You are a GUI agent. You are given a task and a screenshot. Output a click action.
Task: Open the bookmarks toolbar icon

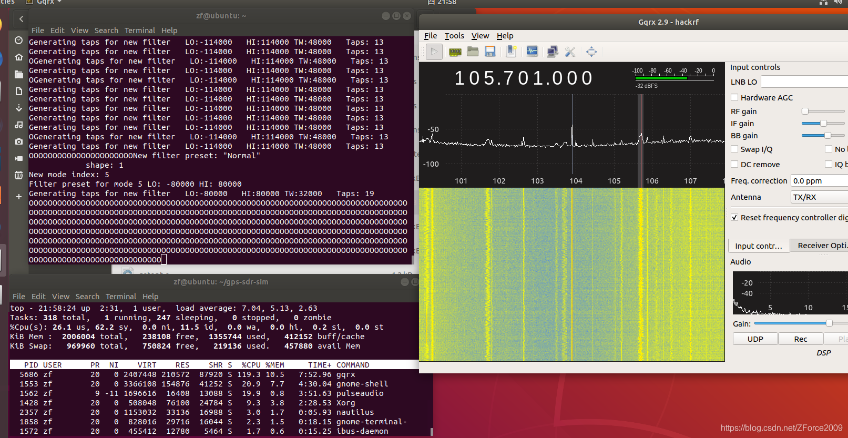coord(511,52)
